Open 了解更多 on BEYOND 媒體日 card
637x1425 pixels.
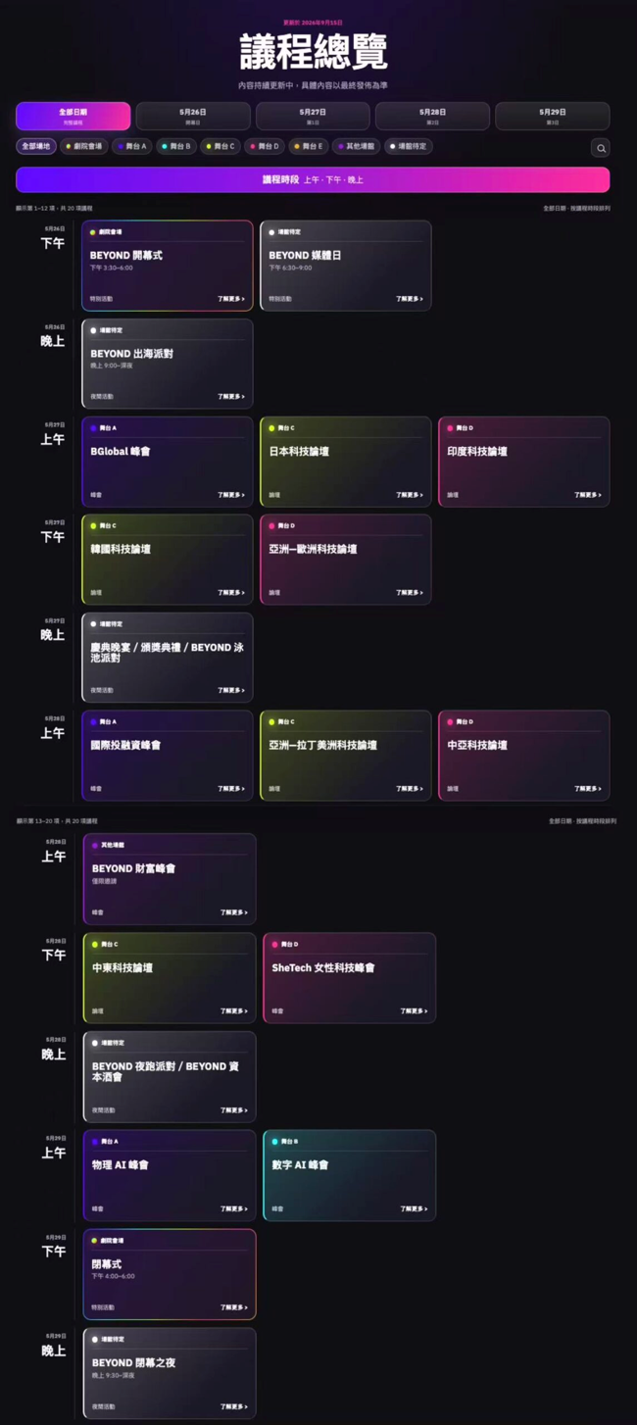pyautogui.click(x=410, y=299)
